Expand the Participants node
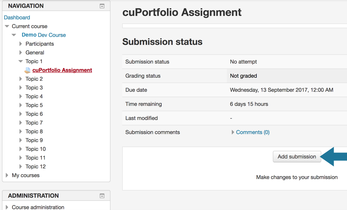This screenshot has width=347, height=210. [x=21, y=44]
